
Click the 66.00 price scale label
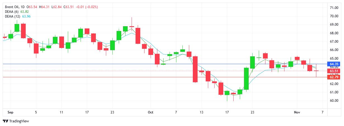tap(334, 50)
